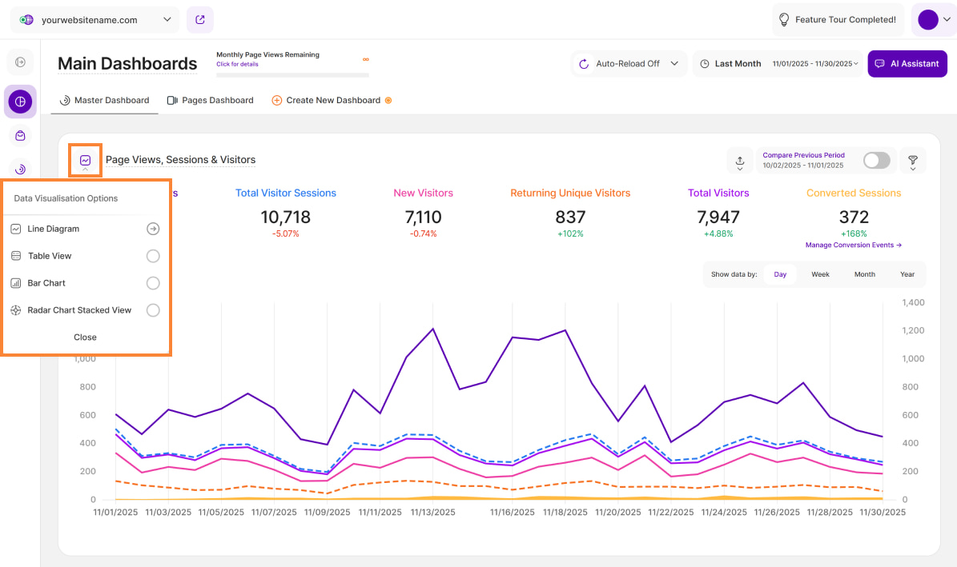Click the chart type icon beside the title
957x567 pixels.
tap(85, 160)
